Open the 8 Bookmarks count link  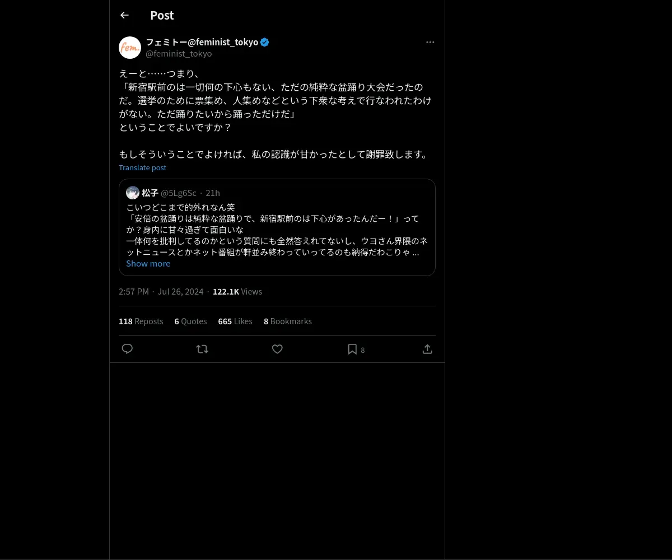tap(288, 321)
